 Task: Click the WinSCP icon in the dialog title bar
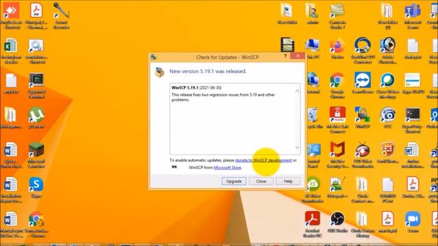153,57
